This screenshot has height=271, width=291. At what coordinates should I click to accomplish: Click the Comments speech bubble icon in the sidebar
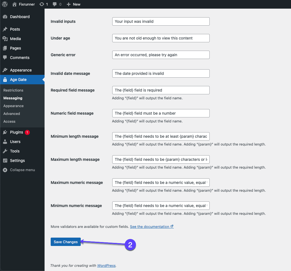(x=5, y=58)
